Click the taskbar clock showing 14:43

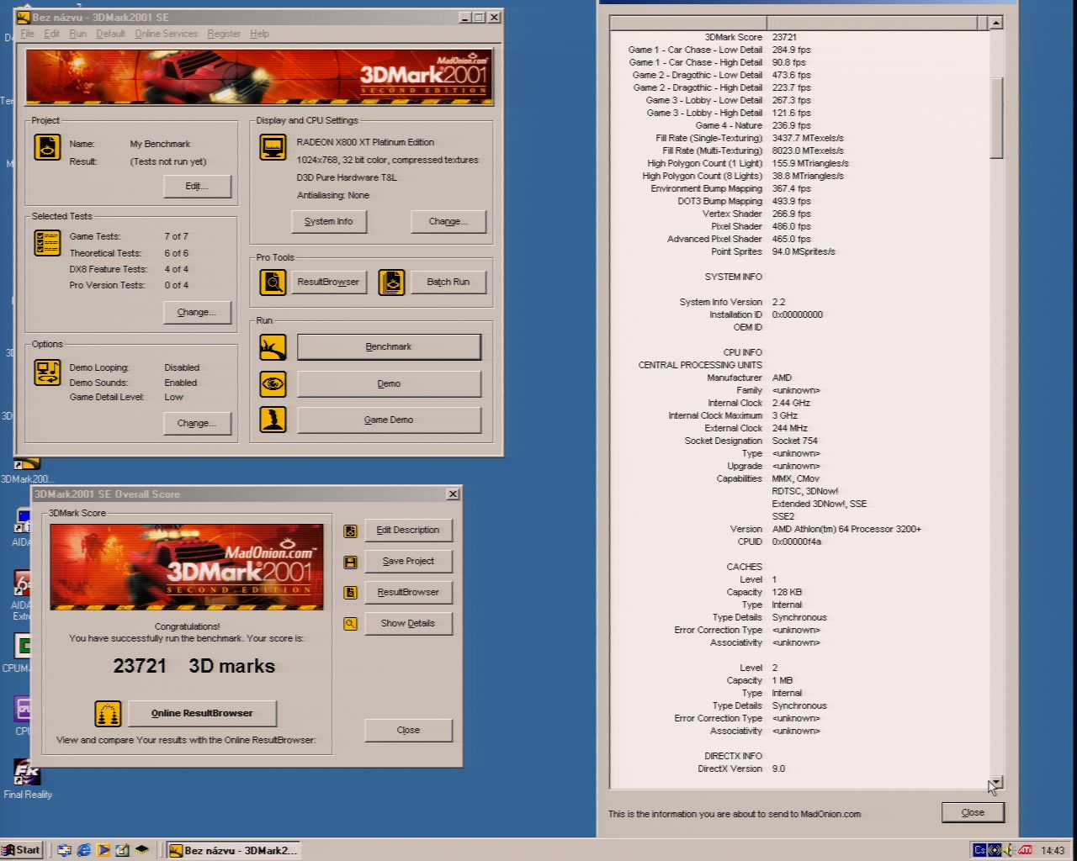(1053, 851)
